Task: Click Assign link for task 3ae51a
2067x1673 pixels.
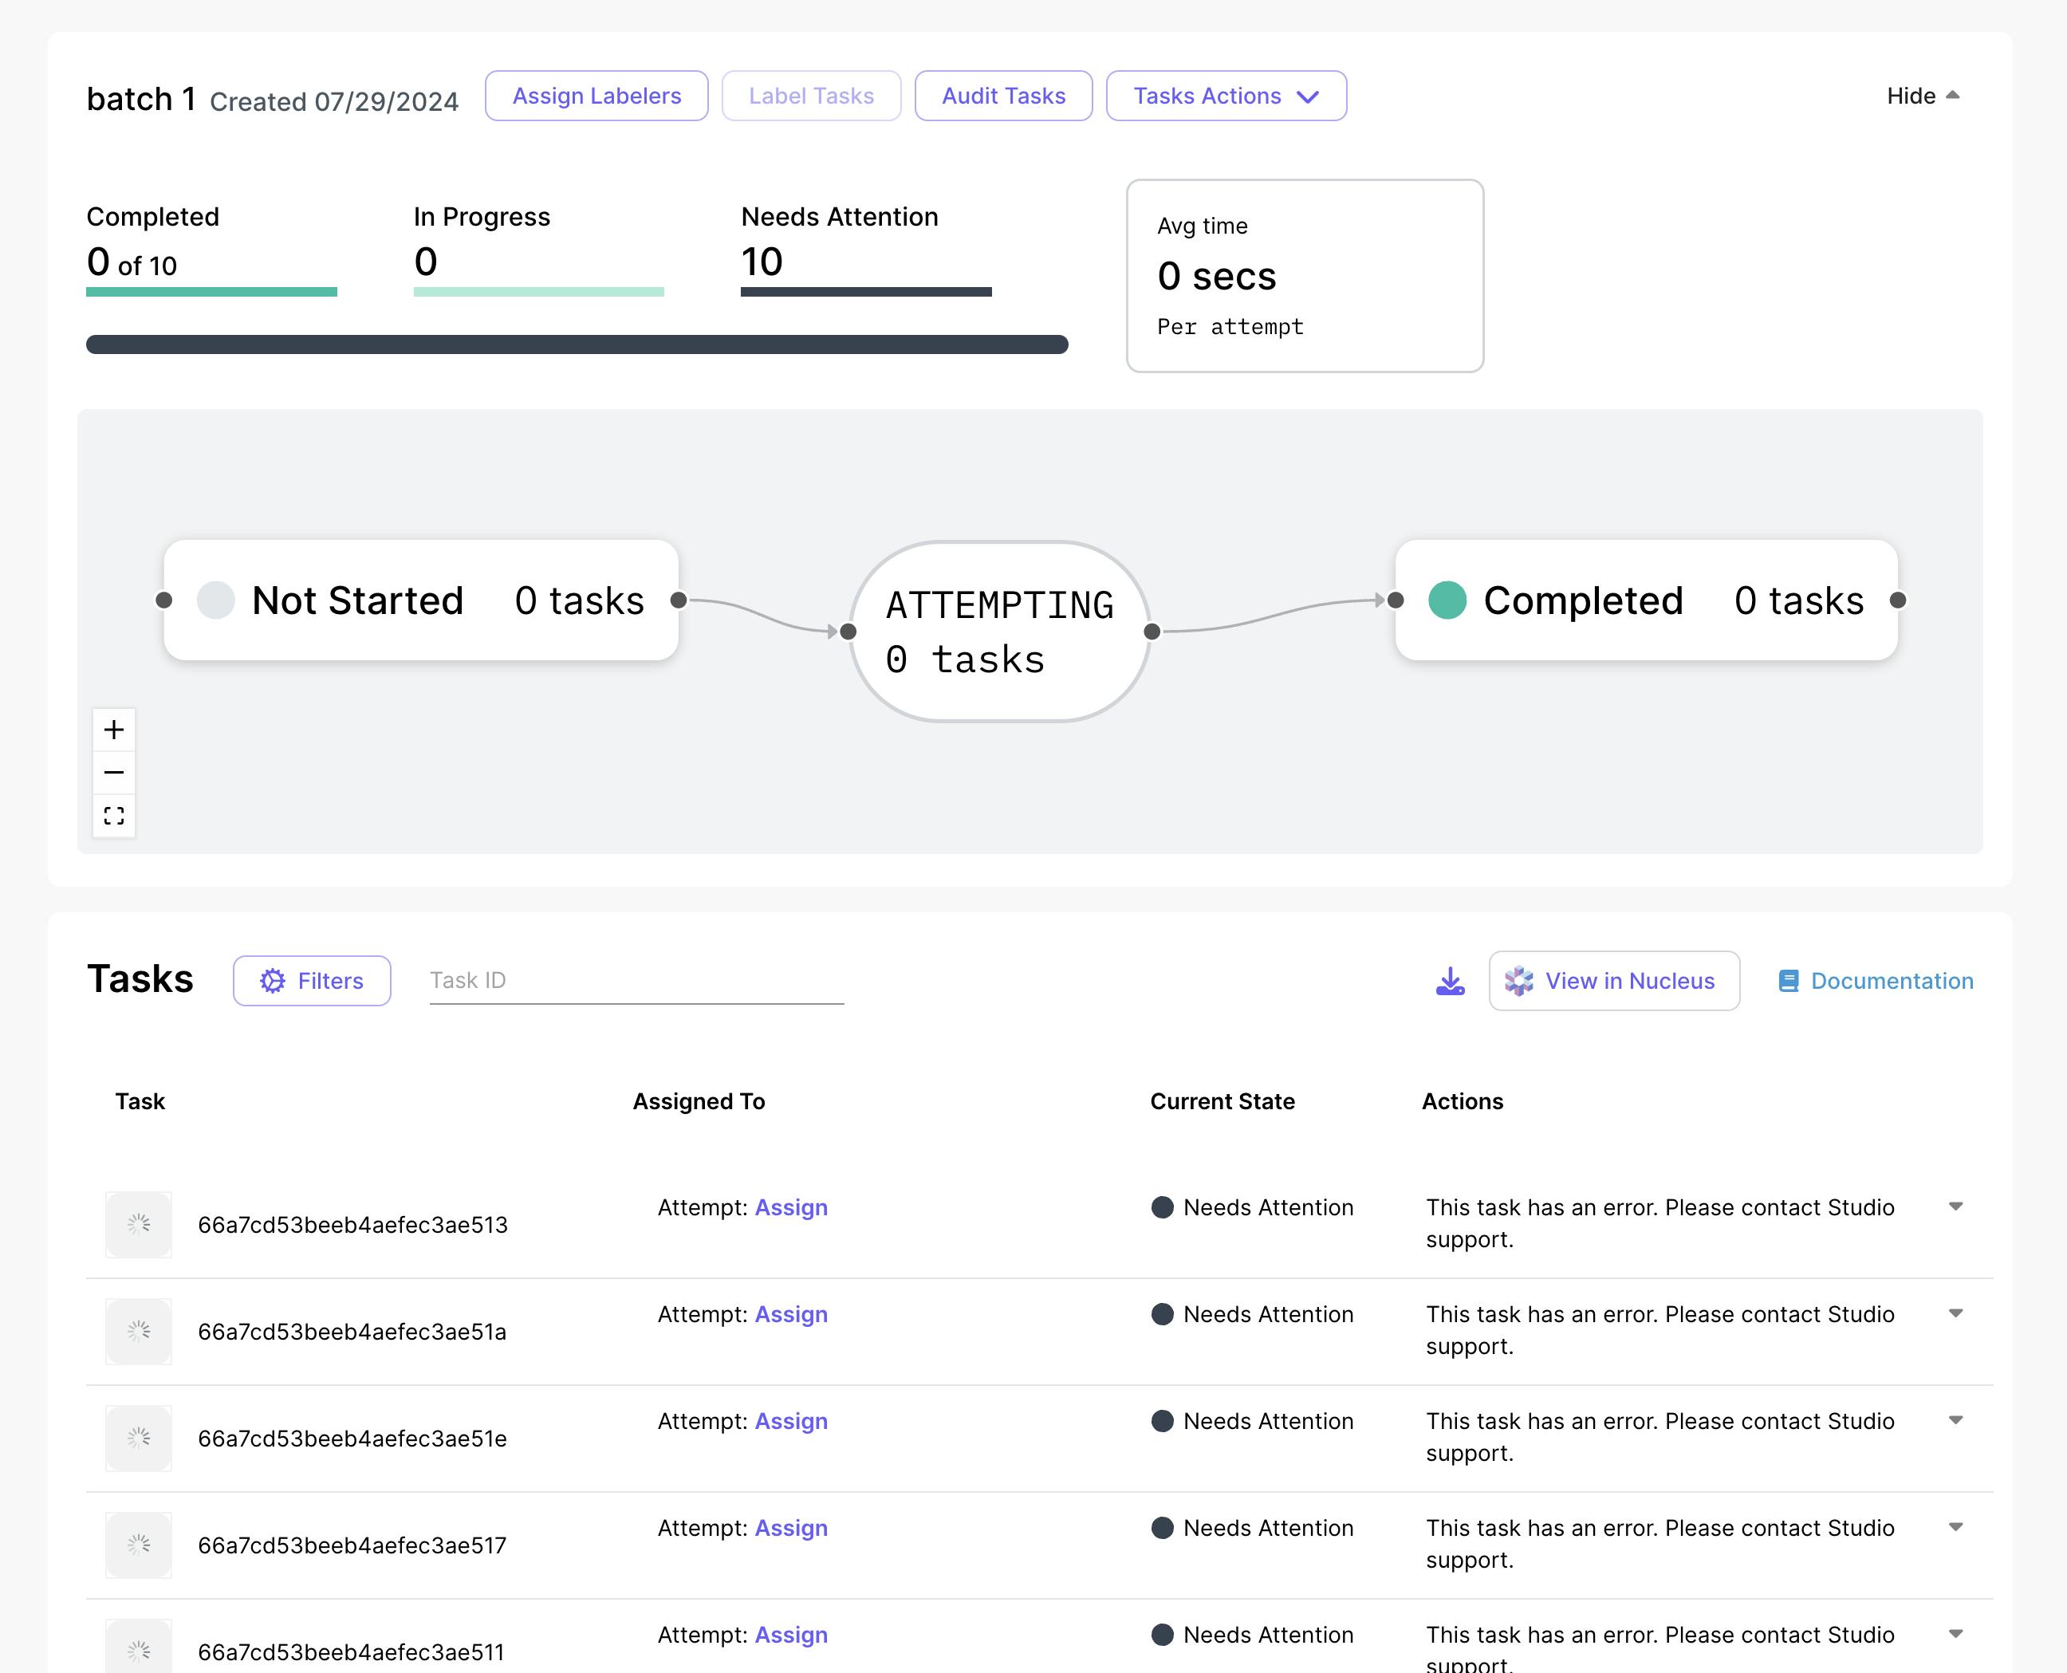Action: tap(790, 1314)
